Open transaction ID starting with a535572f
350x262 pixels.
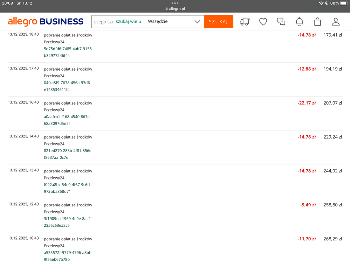68,256
